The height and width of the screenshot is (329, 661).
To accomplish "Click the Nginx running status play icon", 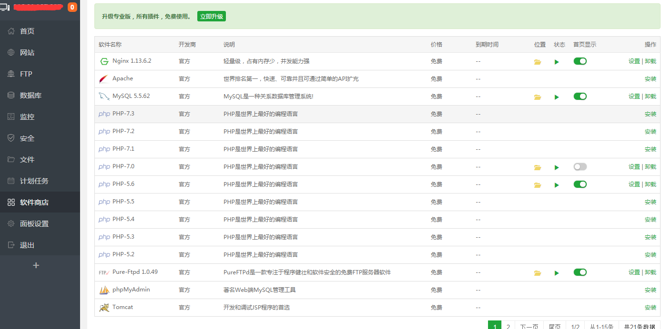I will (x=557, y=62).
